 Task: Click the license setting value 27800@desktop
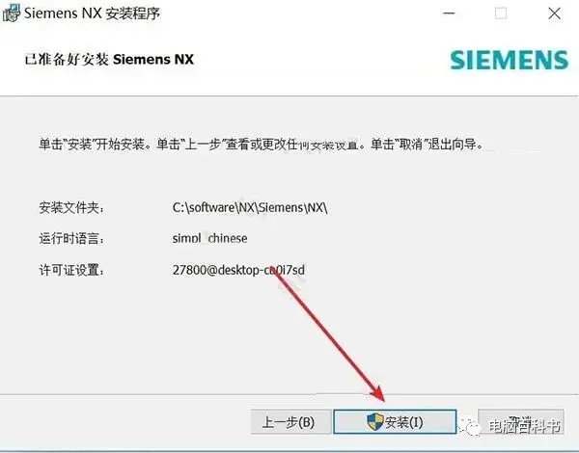coord(238,270)
